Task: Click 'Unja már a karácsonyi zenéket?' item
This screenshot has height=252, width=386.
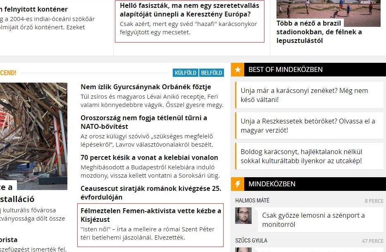Action: [304, 95]
